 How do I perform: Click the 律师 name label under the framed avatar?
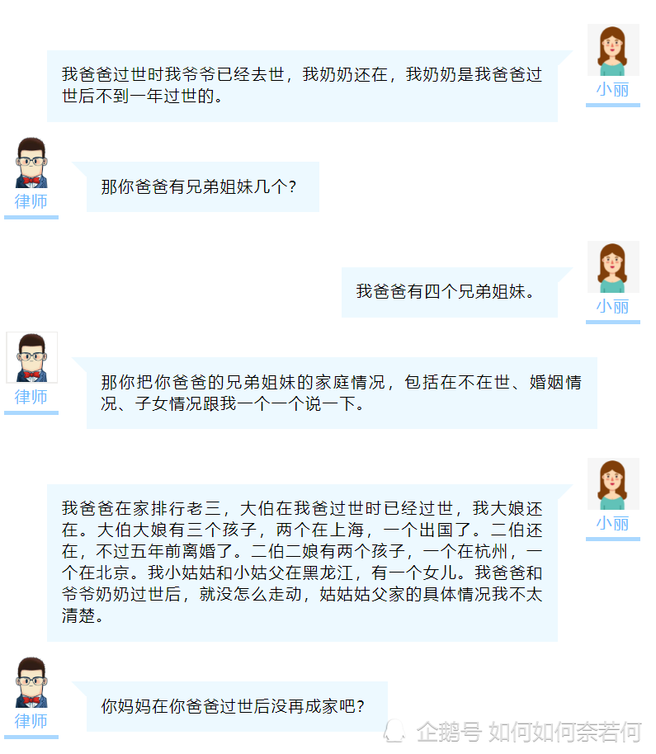pos(31,397)
